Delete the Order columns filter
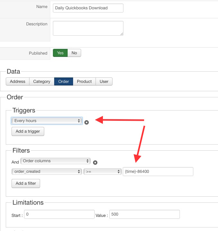This screenshot has height=231, width=218. (95, 163)
